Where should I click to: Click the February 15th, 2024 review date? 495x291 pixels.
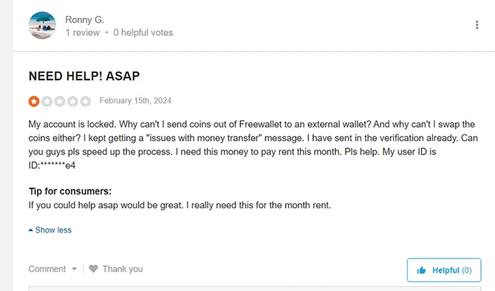click(x=135, y=101)
